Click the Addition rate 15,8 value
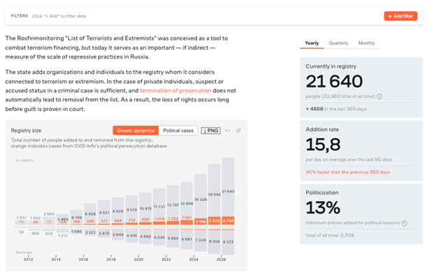Screen dimensions: 436x277 (323, 145)
